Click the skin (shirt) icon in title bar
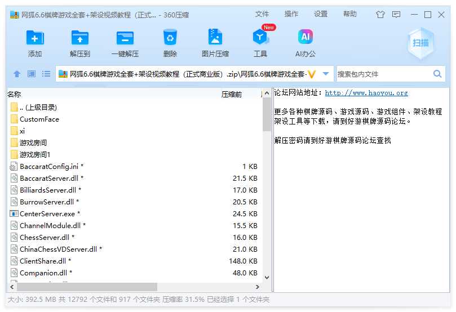This screenshot has height=312, width=456. [x=380, y=14]
